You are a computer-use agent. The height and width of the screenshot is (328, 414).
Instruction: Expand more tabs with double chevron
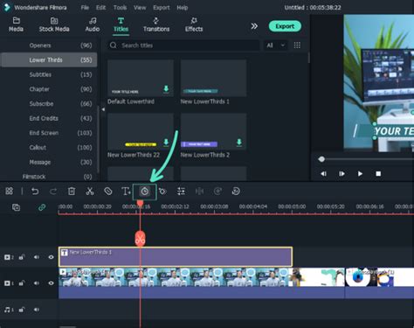coord(254,26)
